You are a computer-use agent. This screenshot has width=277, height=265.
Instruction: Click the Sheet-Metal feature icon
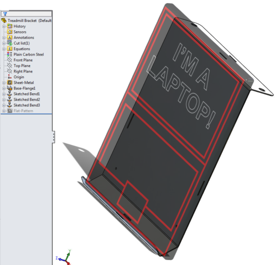[x=9, y=82]
